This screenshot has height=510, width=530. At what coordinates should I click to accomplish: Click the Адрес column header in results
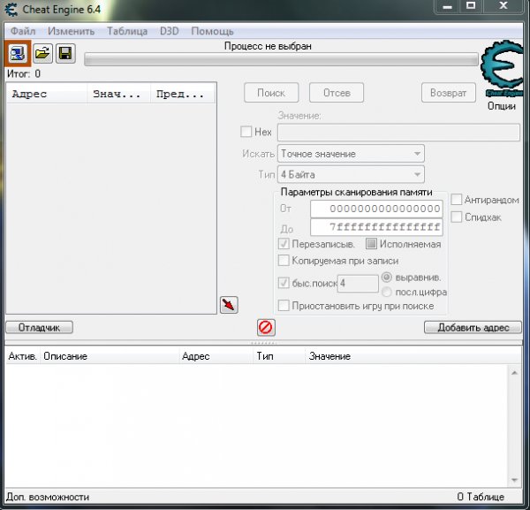pyautogui.click(x=47, y=94)
